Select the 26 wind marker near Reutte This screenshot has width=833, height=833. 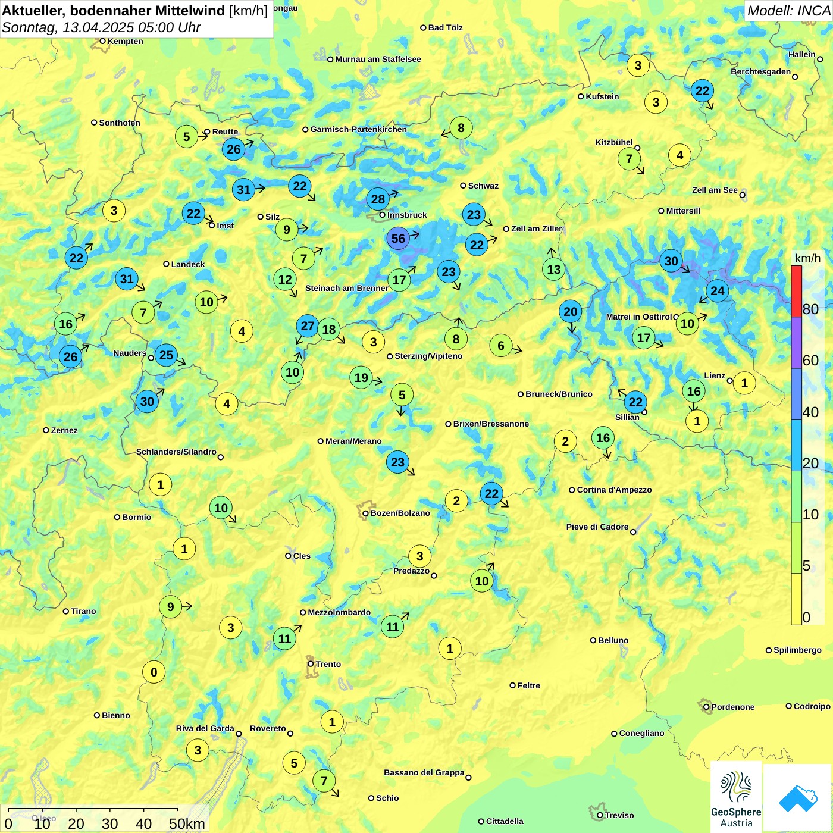pyautogui.click(x=234, y=149)
